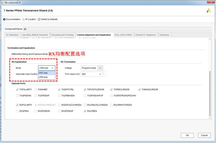The image size is (216, 143).
Task: Click the Automatic Gain Control label
Action: tap(26, 74)
